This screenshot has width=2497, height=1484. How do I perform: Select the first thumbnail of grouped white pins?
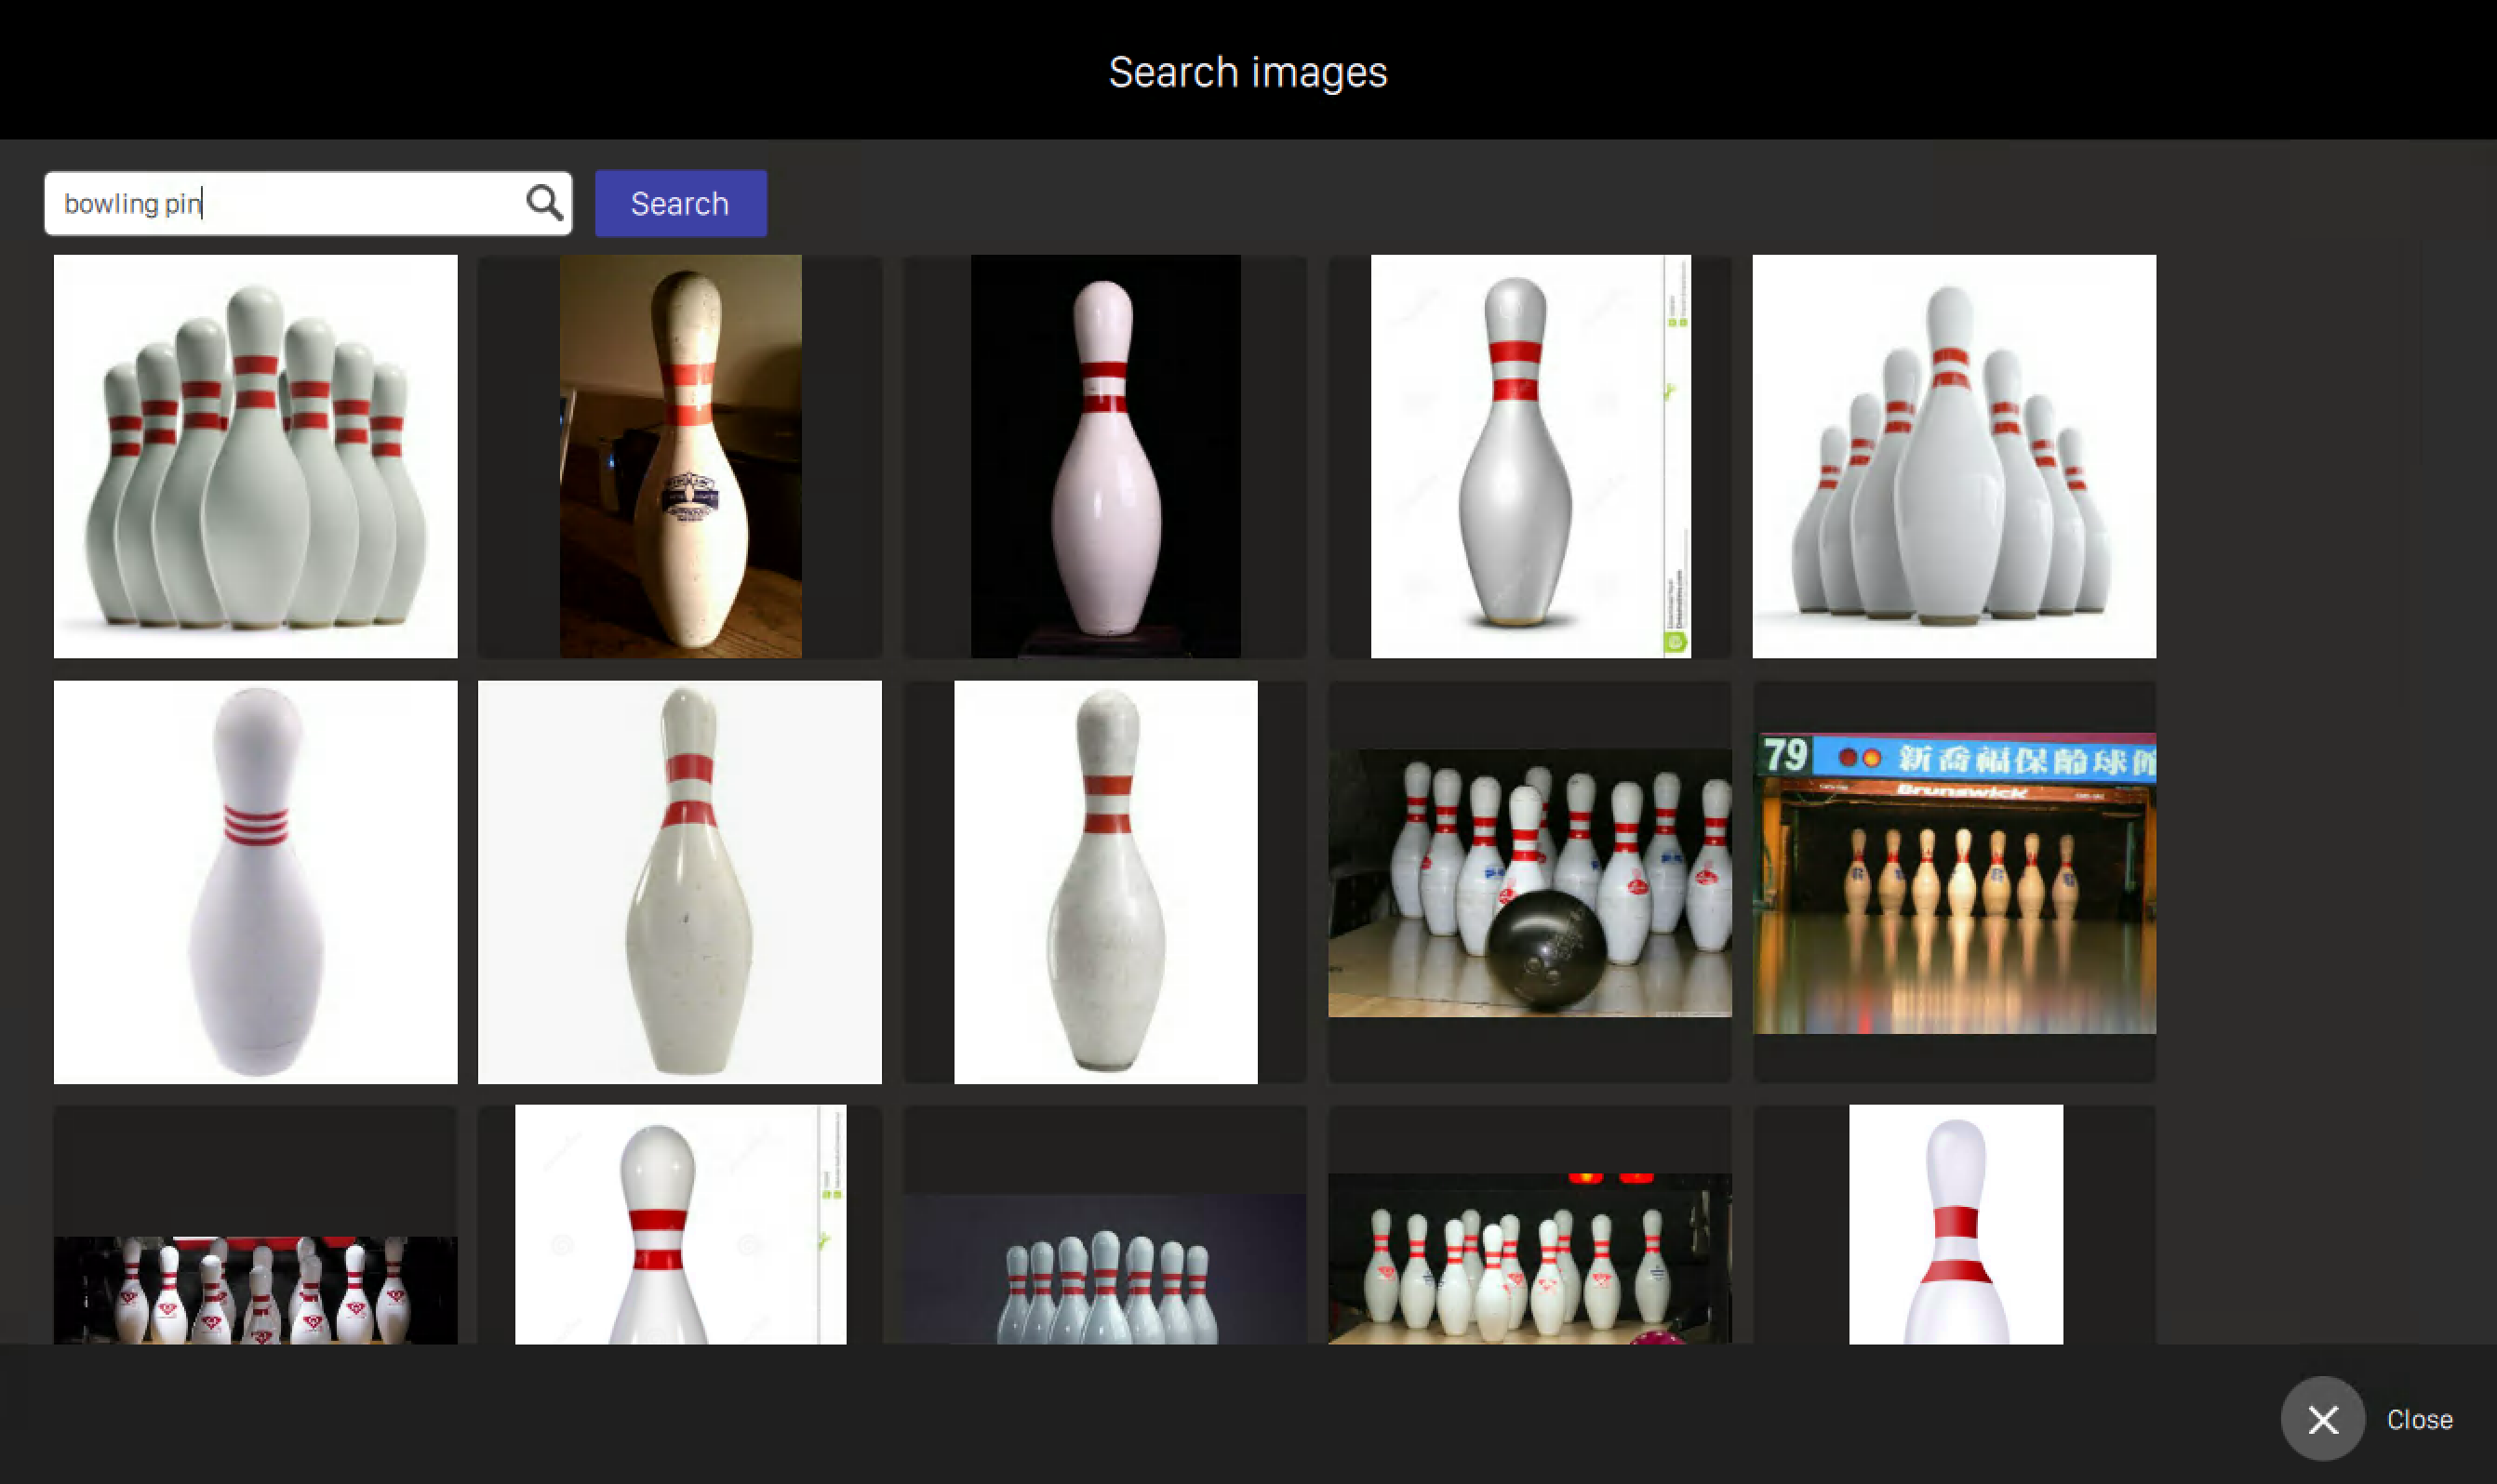point(255,456)
